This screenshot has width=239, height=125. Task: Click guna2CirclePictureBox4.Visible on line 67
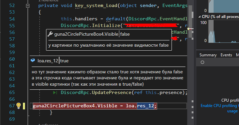click(x=75, y=106)
